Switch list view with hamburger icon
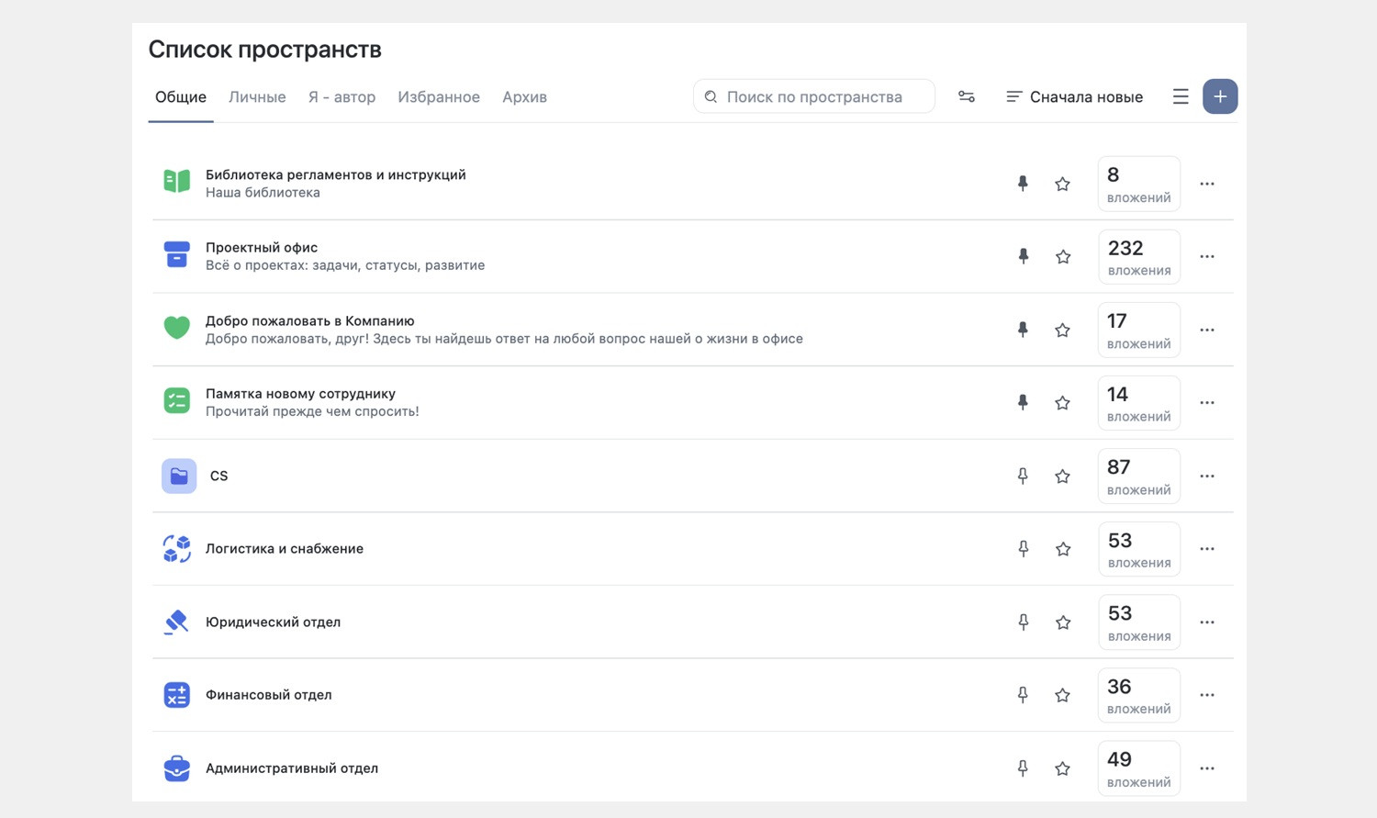 coord(1181,96)
